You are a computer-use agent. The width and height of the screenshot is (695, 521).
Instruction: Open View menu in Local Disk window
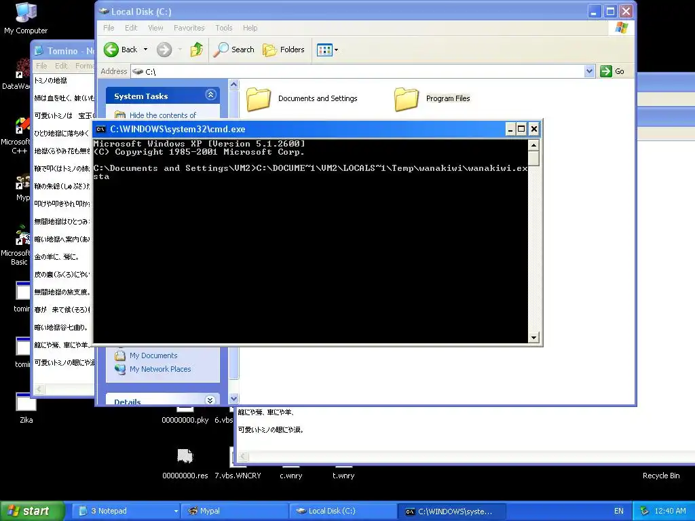pyautogui.click(x=155, y=28)
